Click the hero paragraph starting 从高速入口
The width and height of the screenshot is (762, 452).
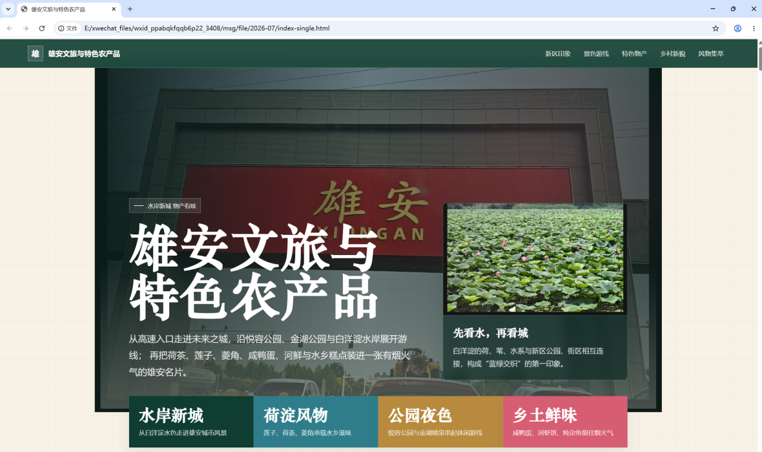pyautogui.click(x=270, y=355)
